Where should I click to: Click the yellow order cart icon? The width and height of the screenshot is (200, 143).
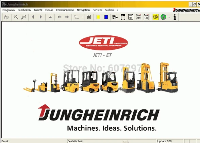(156, 17)
